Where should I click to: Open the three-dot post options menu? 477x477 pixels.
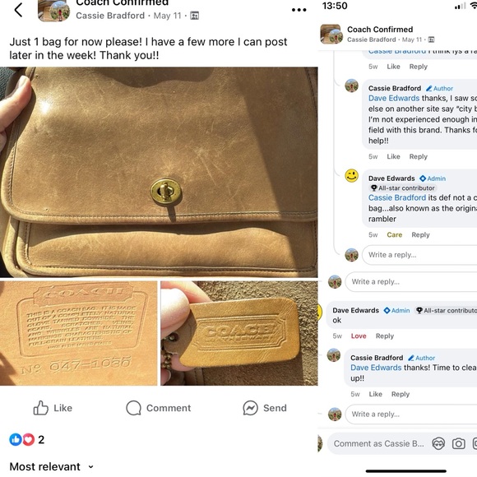pos(299,10)
